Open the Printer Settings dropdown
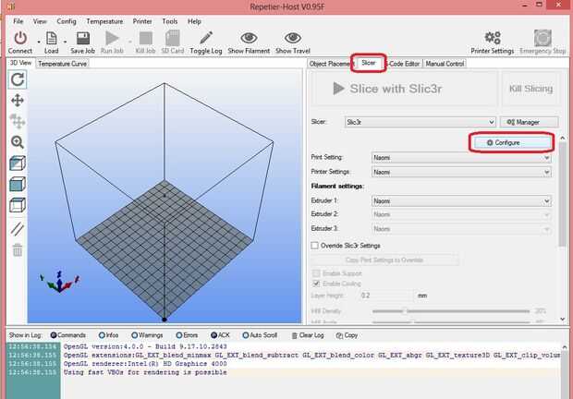The height and width of the screenshot is (399, 573). click(x=461, y=172)
